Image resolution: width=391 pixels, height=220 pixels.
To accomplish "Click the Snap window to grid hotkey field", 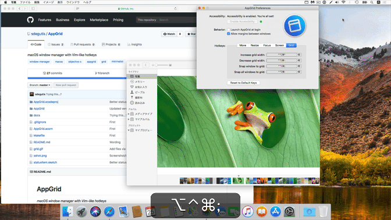I will [282, 66].
